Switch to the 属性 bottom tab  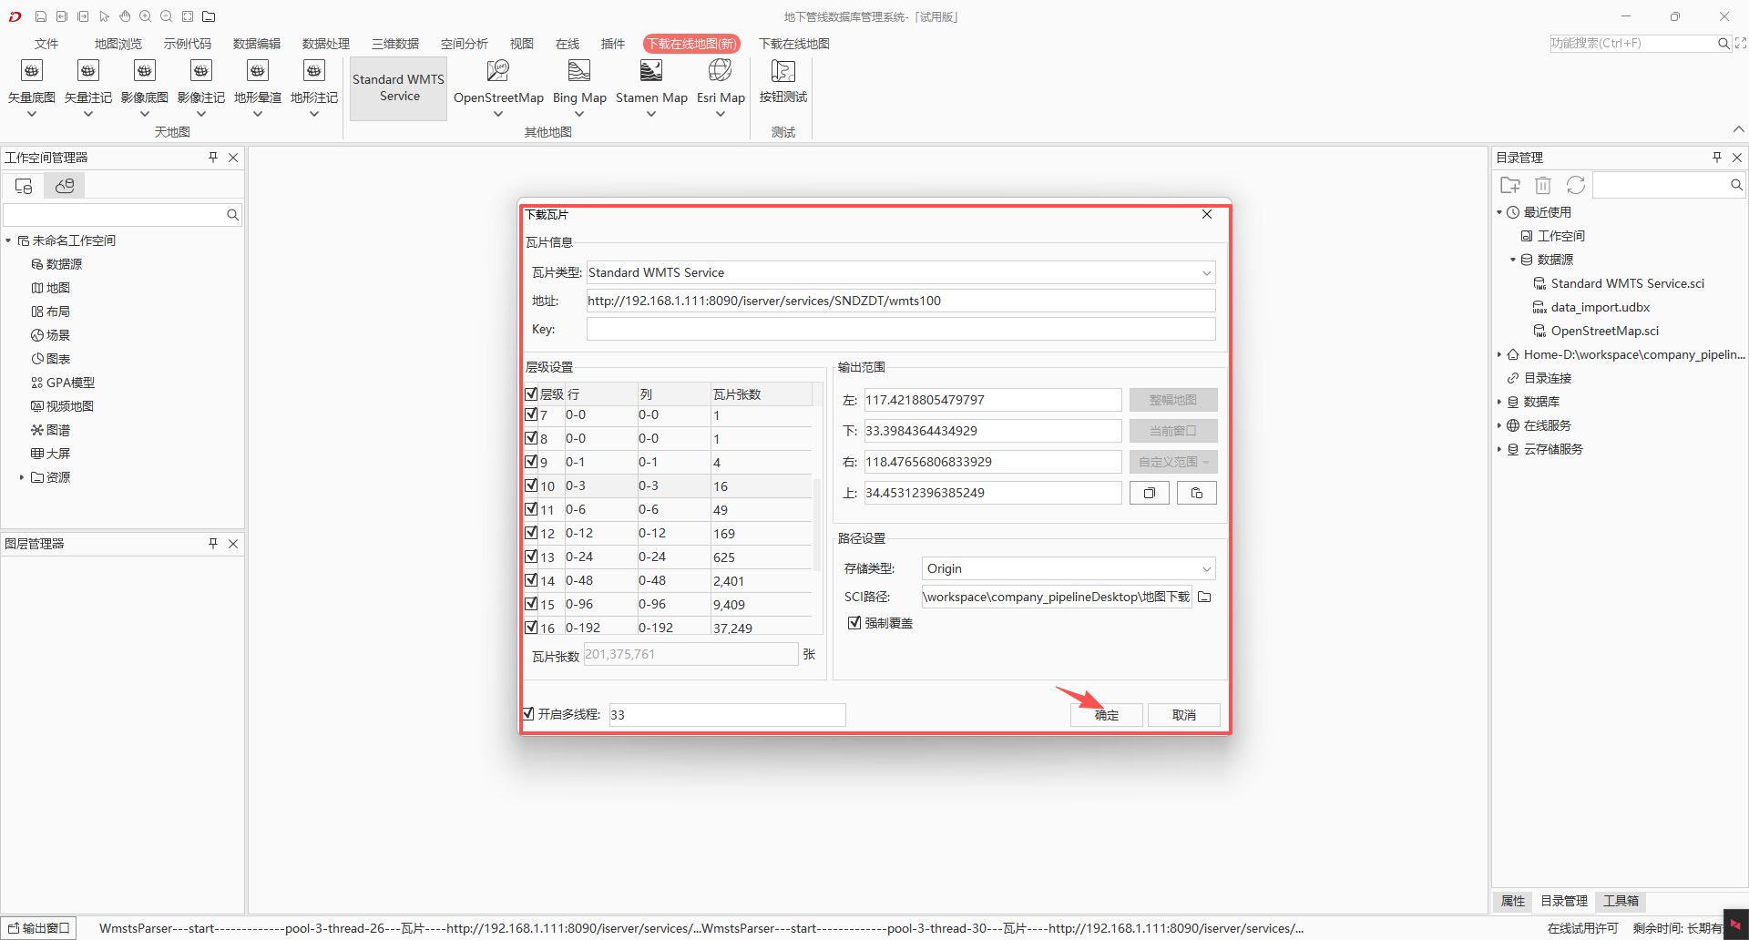[1513, 901]
